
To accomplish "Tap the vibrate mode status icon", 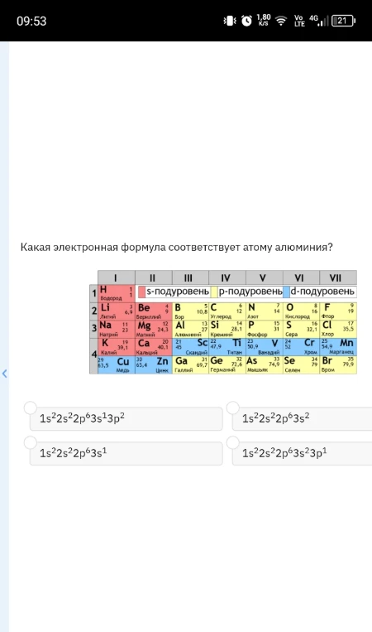I will [230, 21].
